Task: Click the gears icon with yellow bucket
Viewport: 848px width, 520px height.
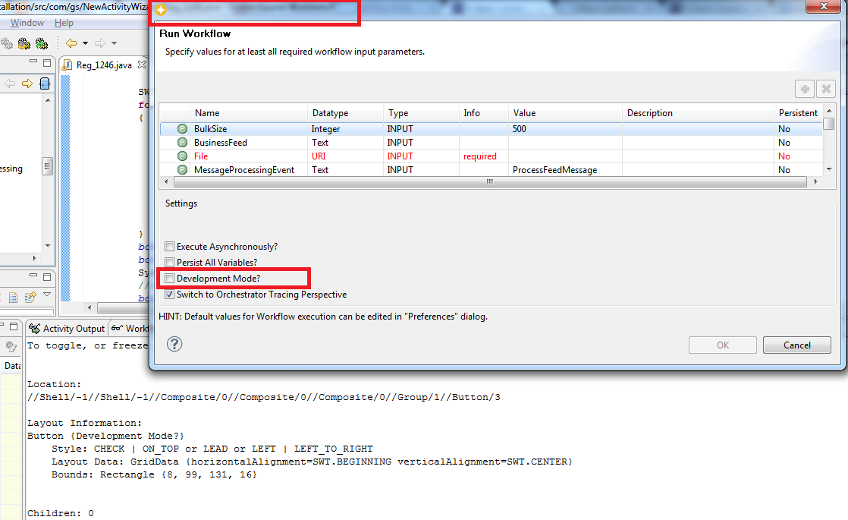Action: click(24, 43)
